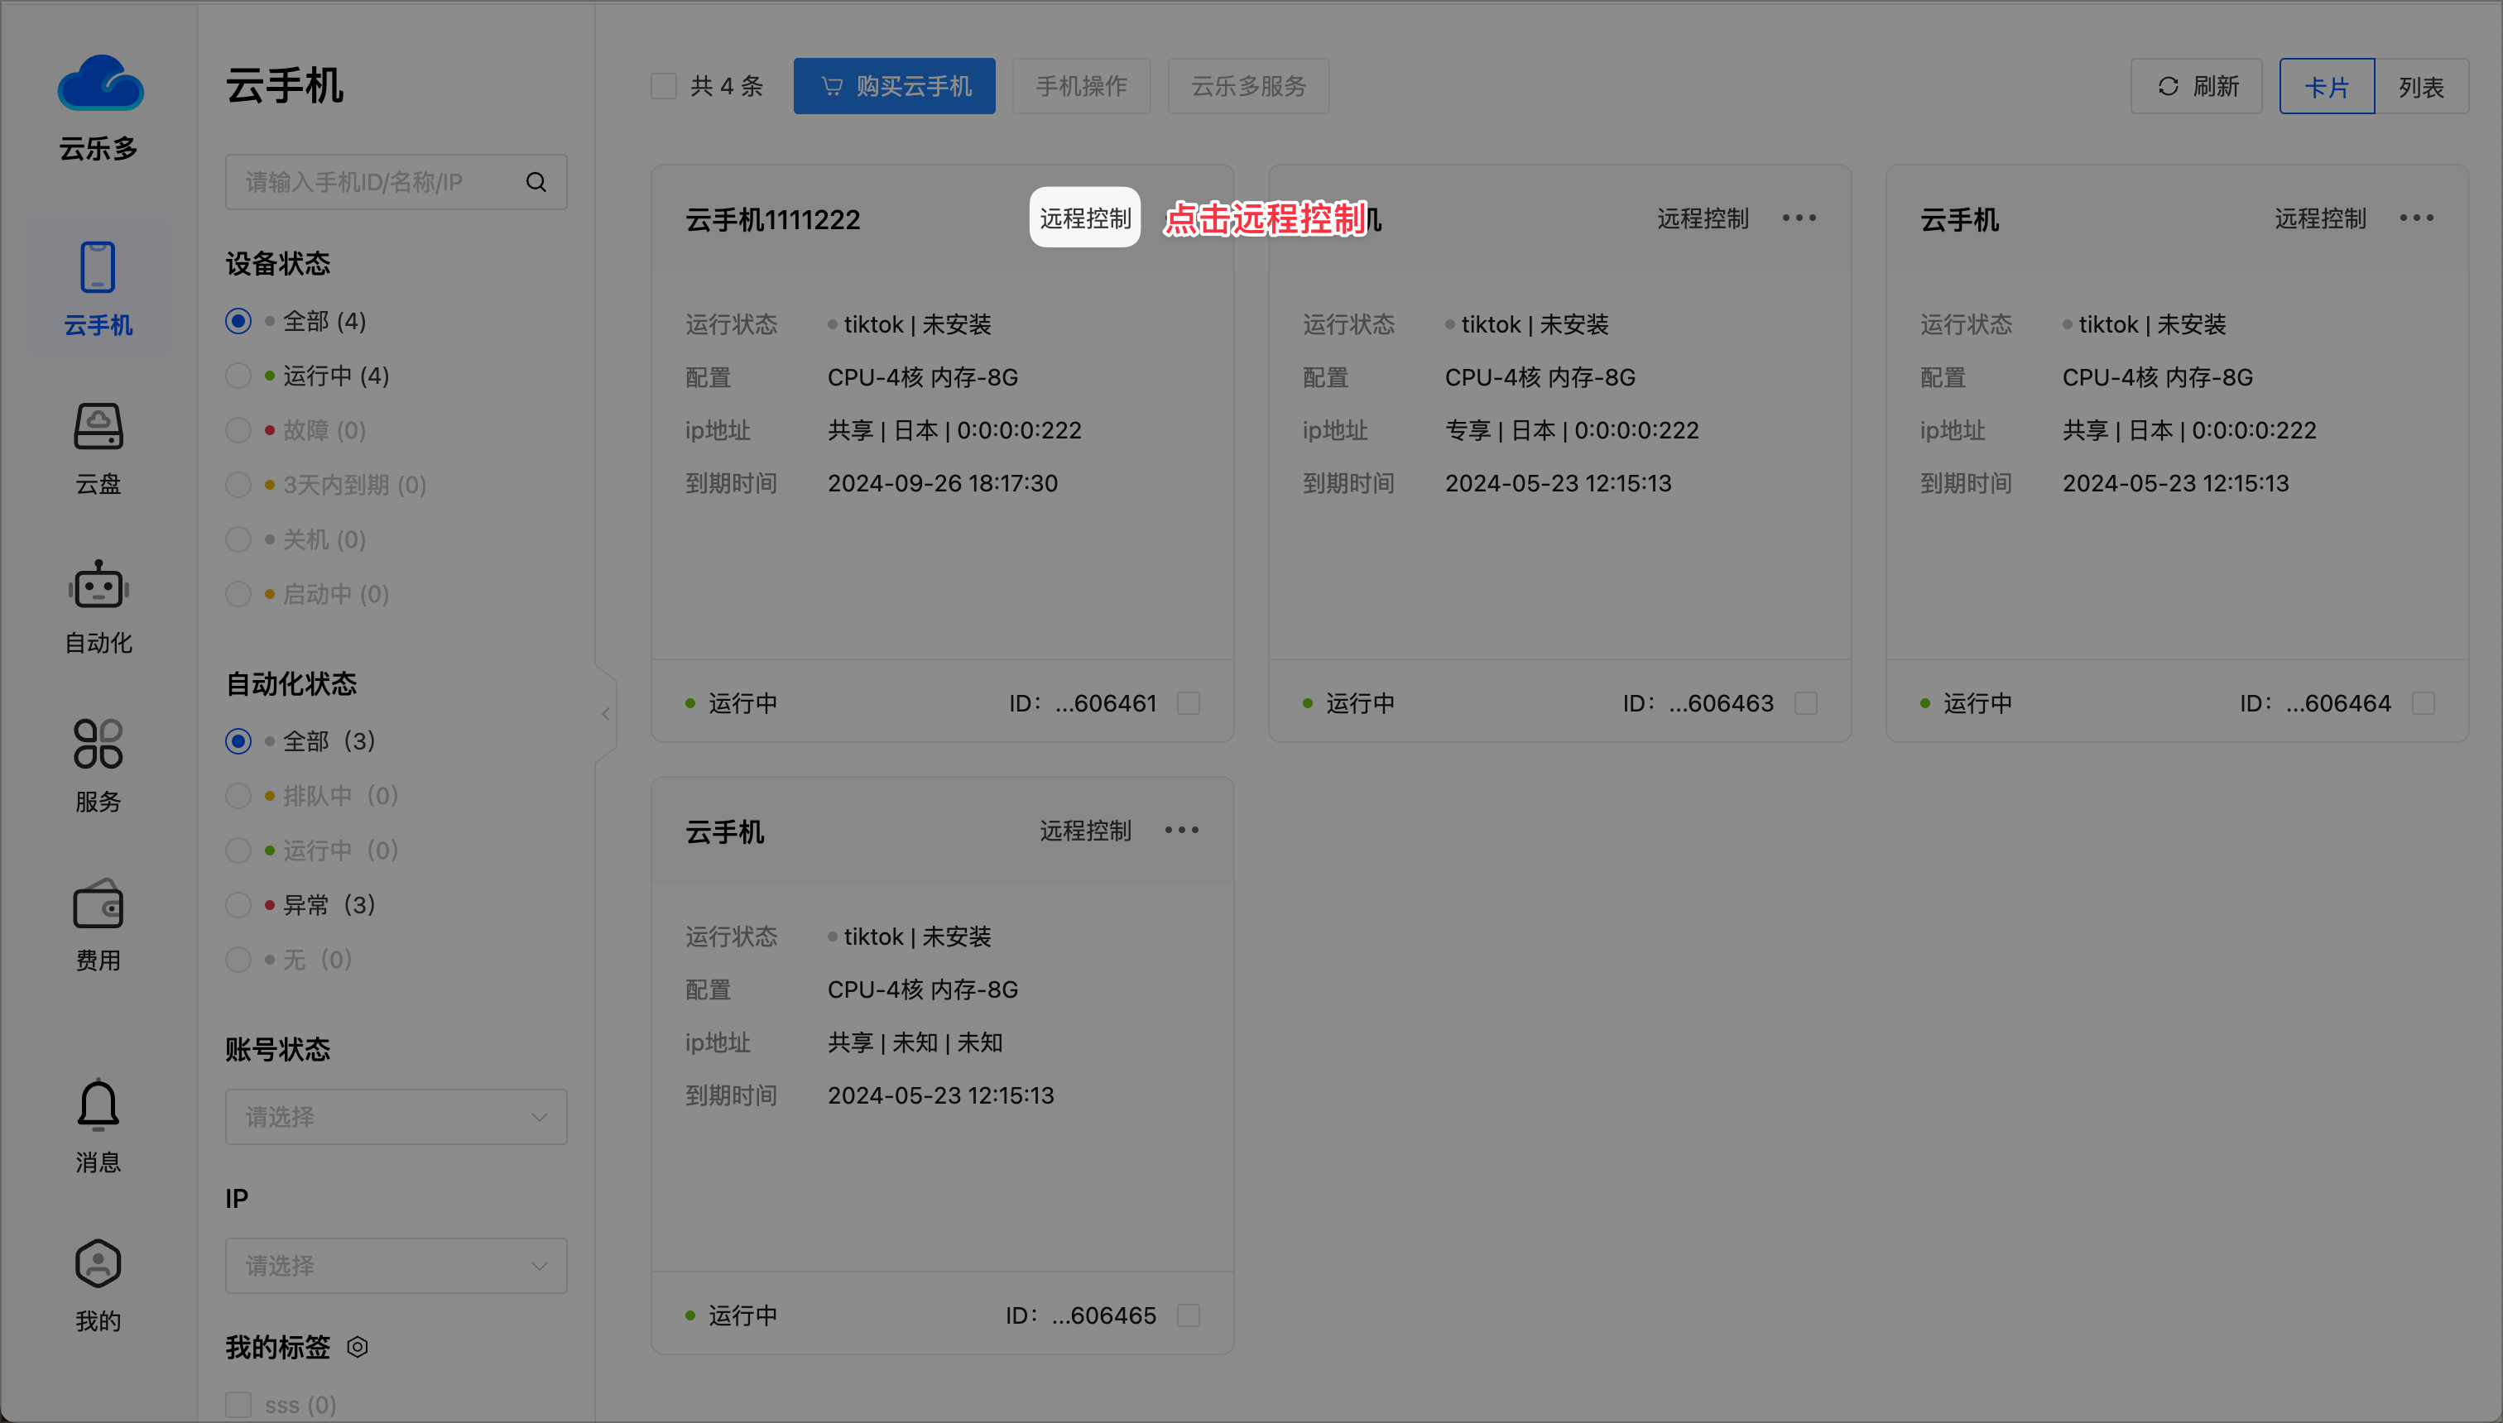Check the box for phone ID ...606463
2503x1423 pixels.
(1806, 702)
